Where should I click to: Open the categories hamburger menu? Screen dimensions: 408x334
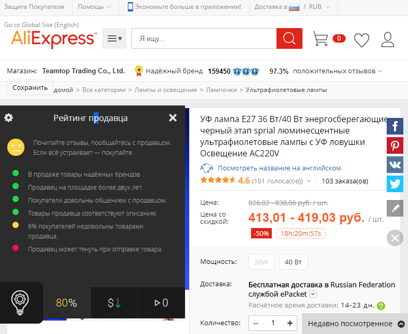coord(114,38)
